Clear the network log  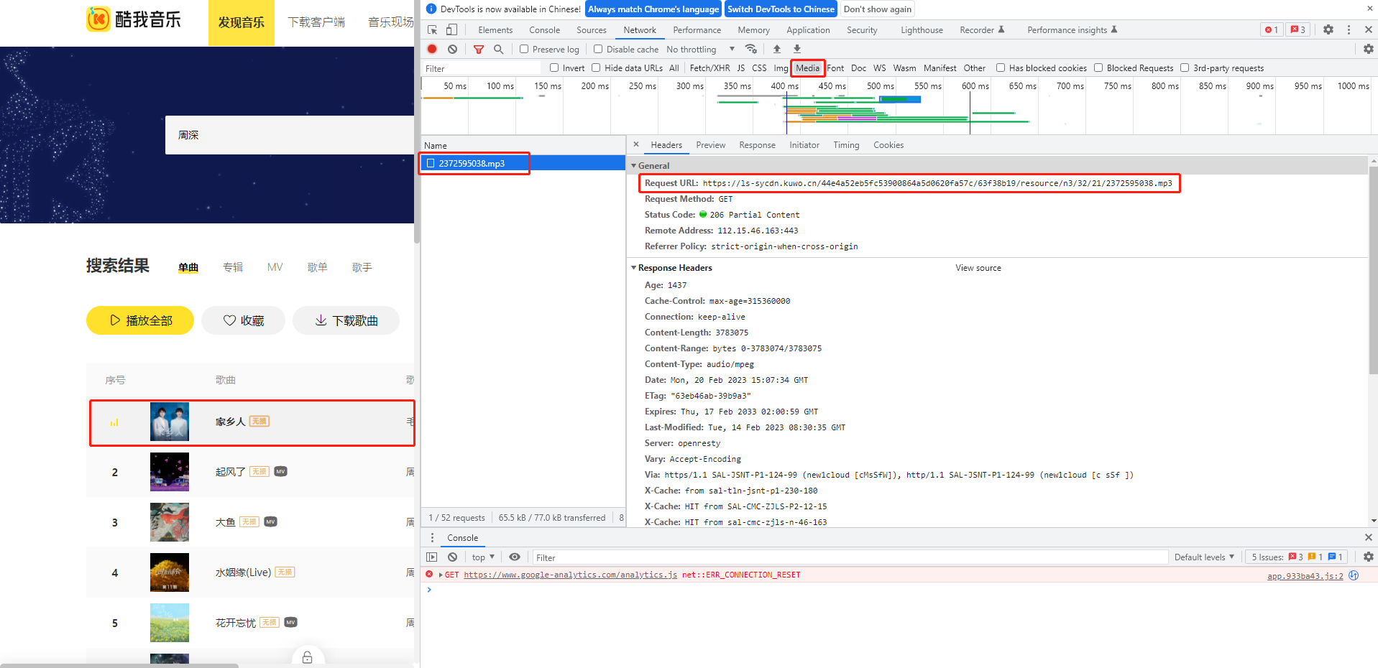click(452, 49)
